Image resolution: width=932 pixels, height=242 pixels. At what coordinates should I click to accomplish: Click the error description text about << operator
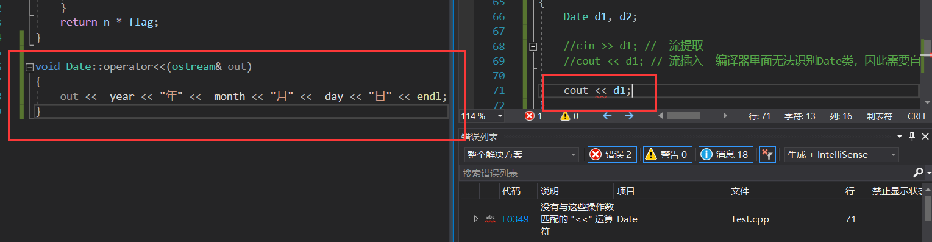coord(577,219)
